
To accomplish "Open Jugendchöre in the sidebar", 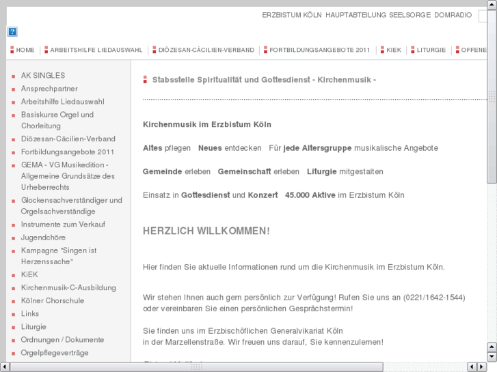I will pyautogui.click(x=43, y=238).
